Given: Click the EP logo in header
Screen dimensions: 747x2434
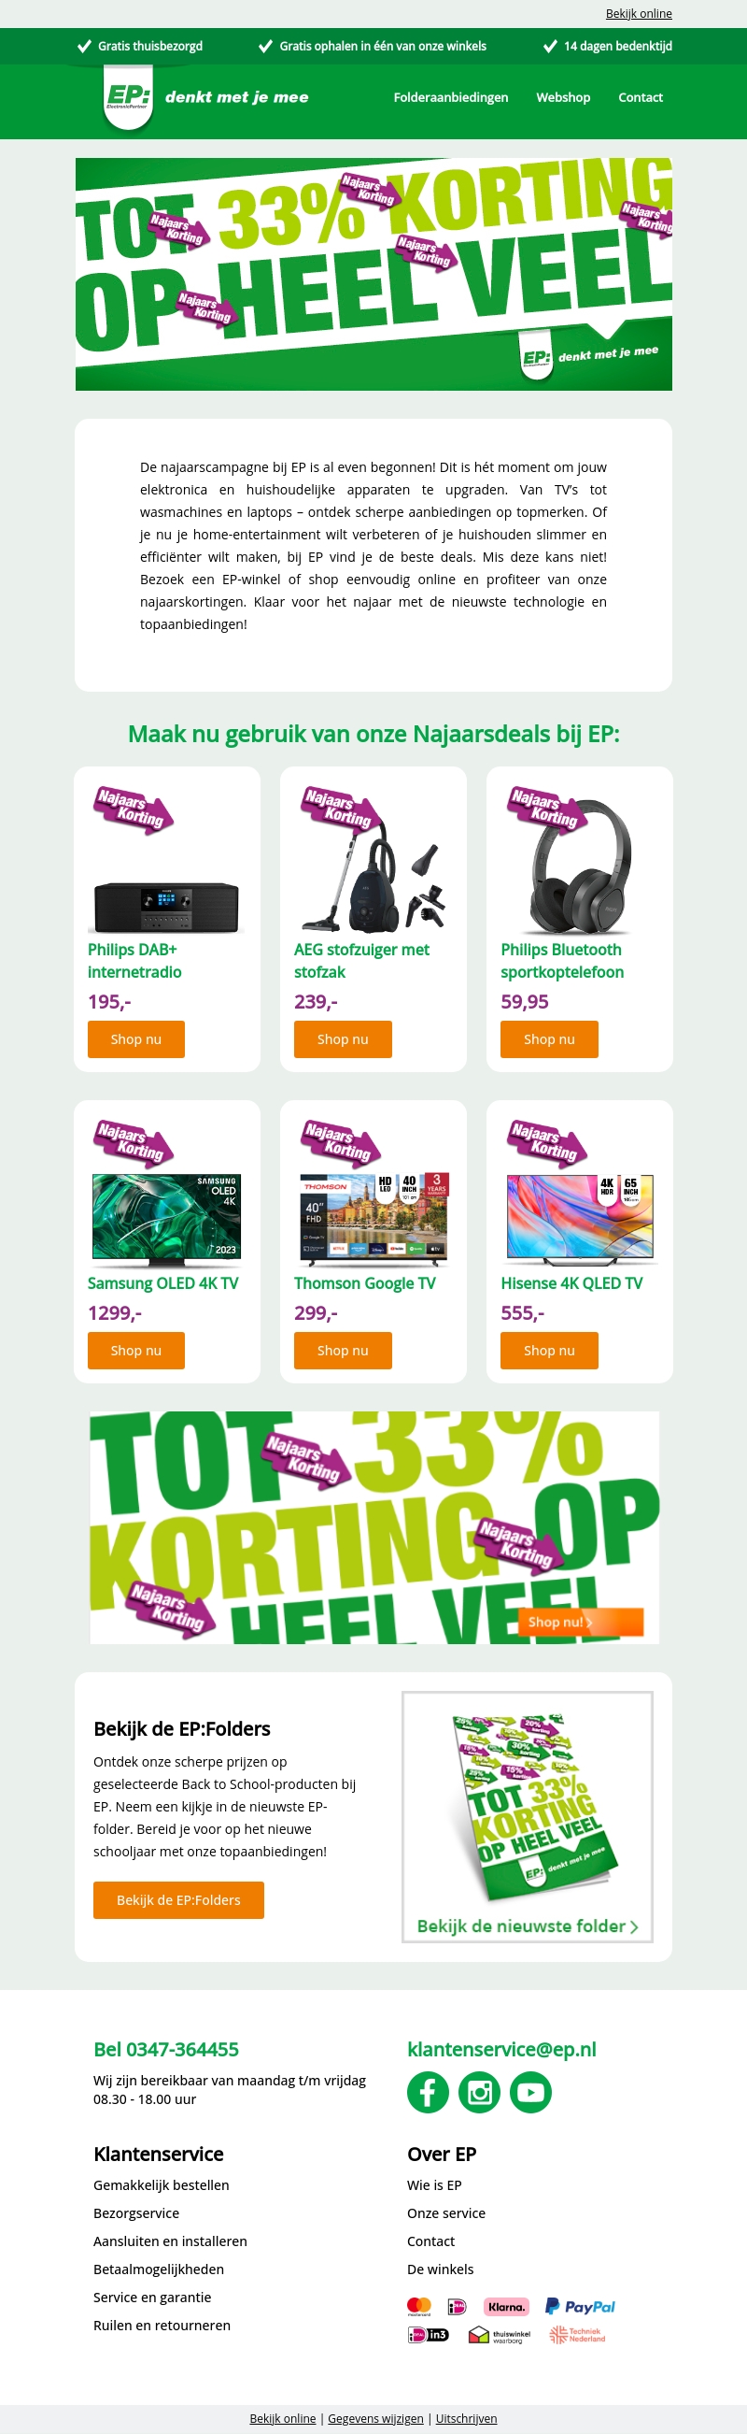Looking at the screenshot, I should click(128, 96).
